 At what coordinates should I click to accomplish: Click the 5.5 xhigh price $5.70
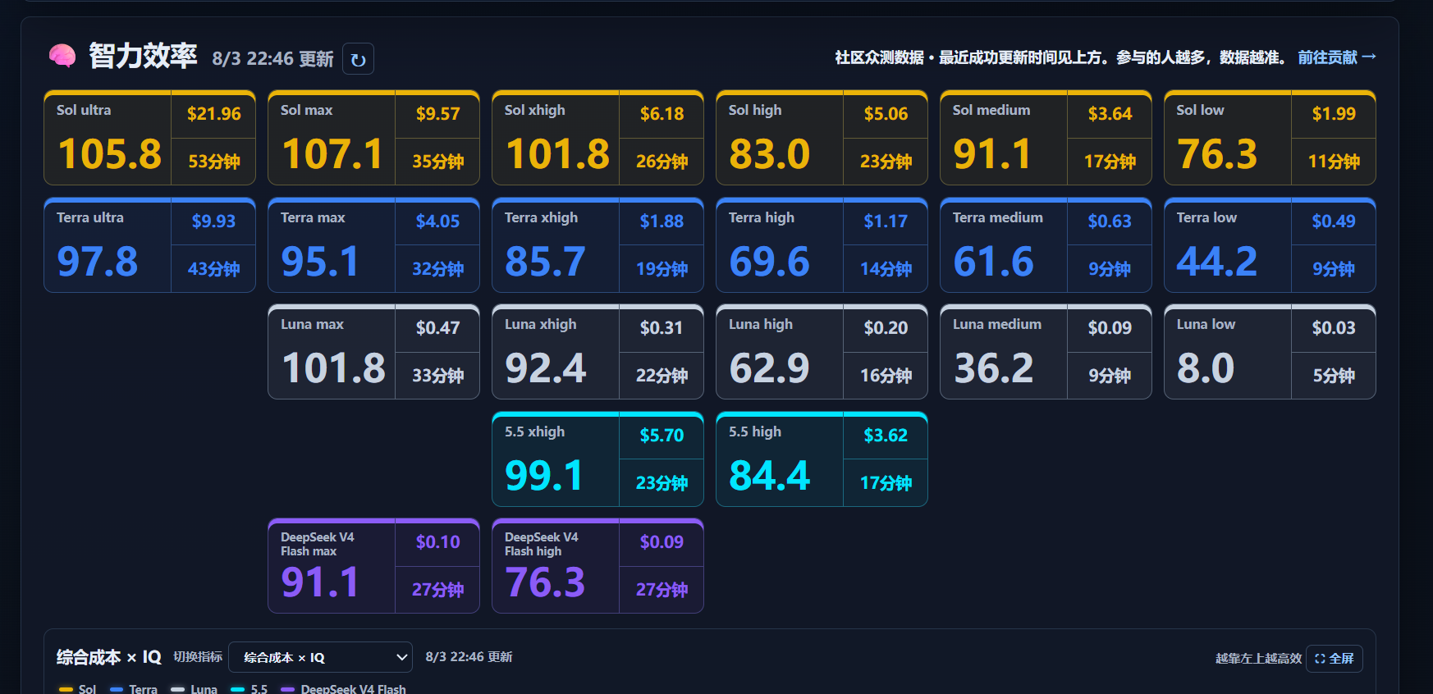pos(662,436)
